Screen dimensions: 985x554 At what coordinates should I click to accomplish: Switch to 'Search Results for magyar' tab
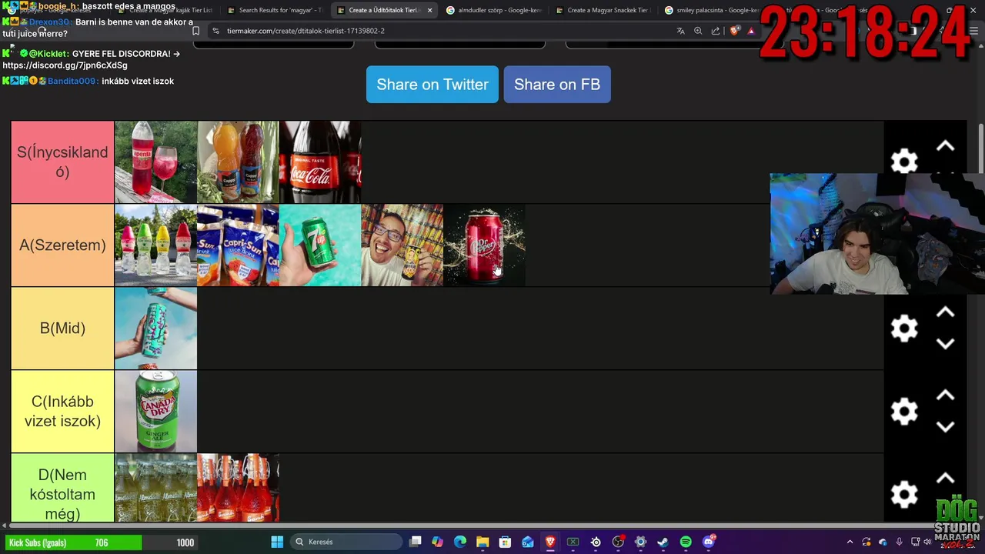[x=275, y=10]
